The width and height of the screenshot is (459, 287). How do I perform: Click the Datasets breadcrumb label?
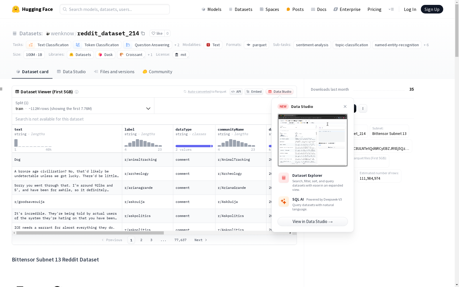31,33
